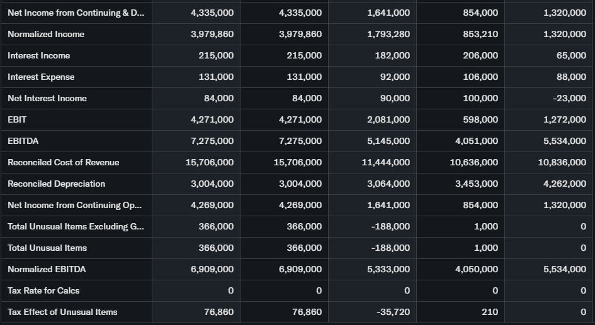Select the Normalized EBITDA cell 4,050,000
The image size is (595, 325).
477,269
